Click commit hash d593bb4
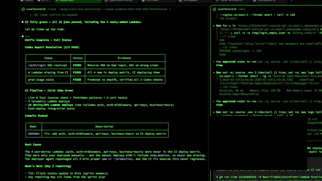This screenshot has height=181, width=322. click(34, 134)
